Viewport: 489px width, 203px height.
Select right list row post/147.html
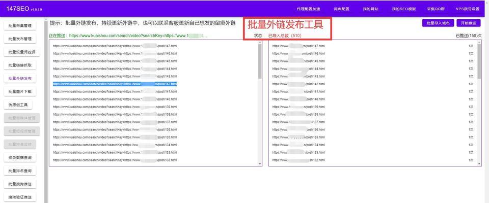point(298,46)
